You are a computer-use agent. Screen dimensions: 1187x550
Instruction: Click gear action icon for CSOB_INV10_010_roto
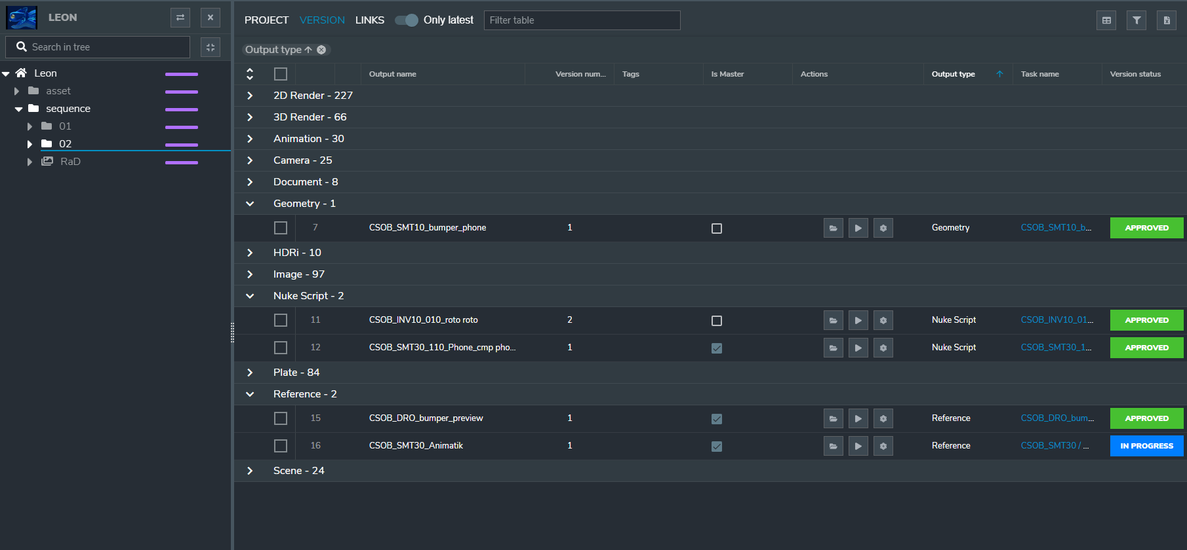coord(883,320)
